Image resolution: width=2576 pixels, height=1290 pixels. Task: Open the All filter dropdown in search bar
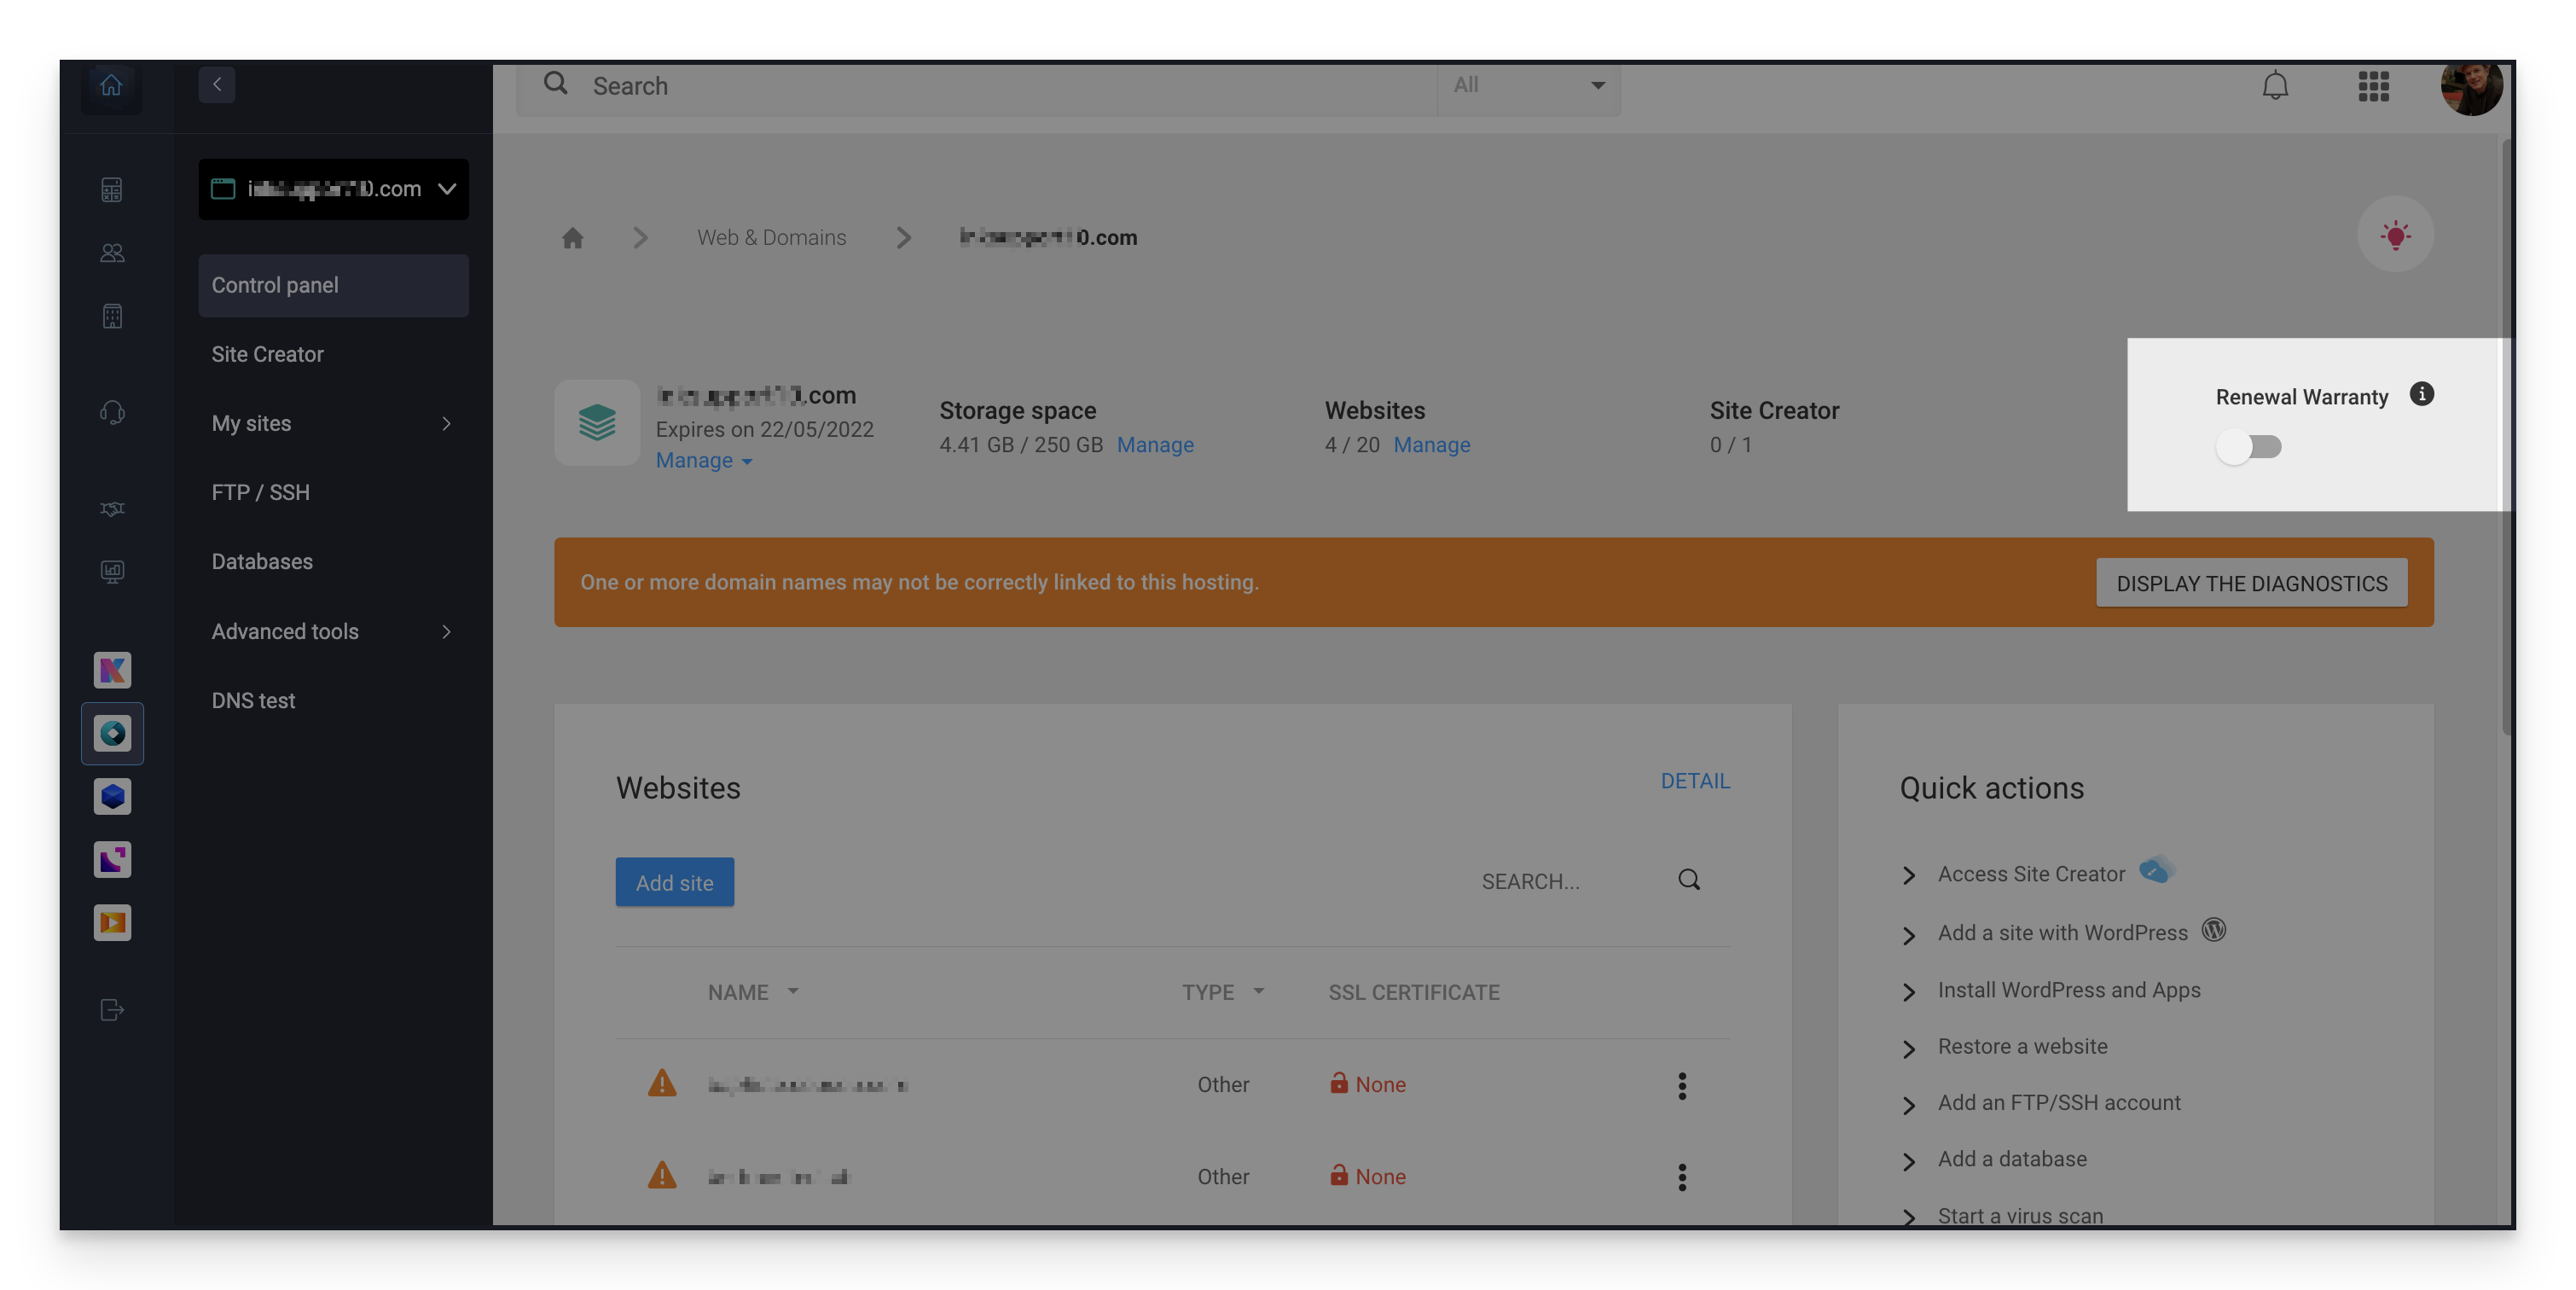(1528, 86)
